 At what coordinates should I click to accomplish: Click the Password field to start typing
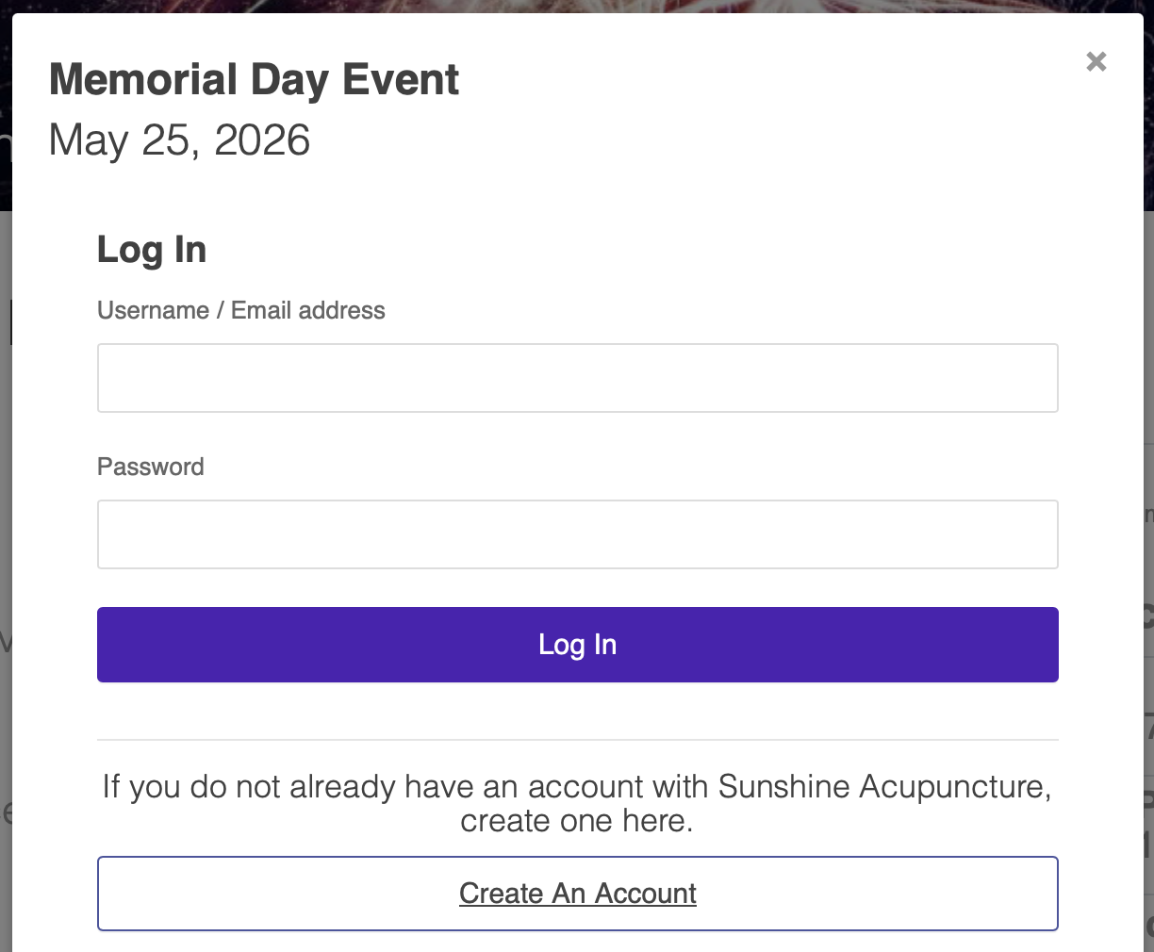point(577,533)
